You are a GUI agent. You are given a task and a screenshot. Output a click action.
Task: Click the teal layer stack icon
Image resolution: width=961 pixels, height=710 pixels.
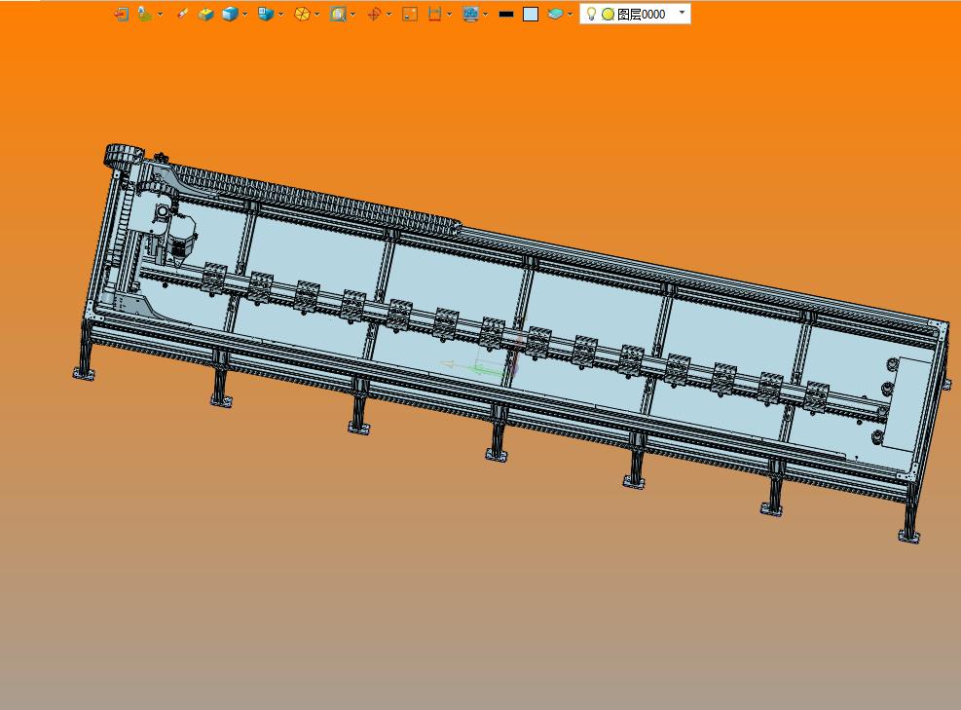[555, 14]
